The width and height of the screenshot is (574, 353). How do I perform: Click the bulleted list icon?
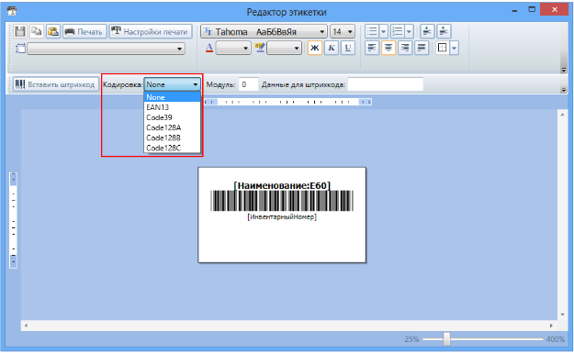coord(372,31)
